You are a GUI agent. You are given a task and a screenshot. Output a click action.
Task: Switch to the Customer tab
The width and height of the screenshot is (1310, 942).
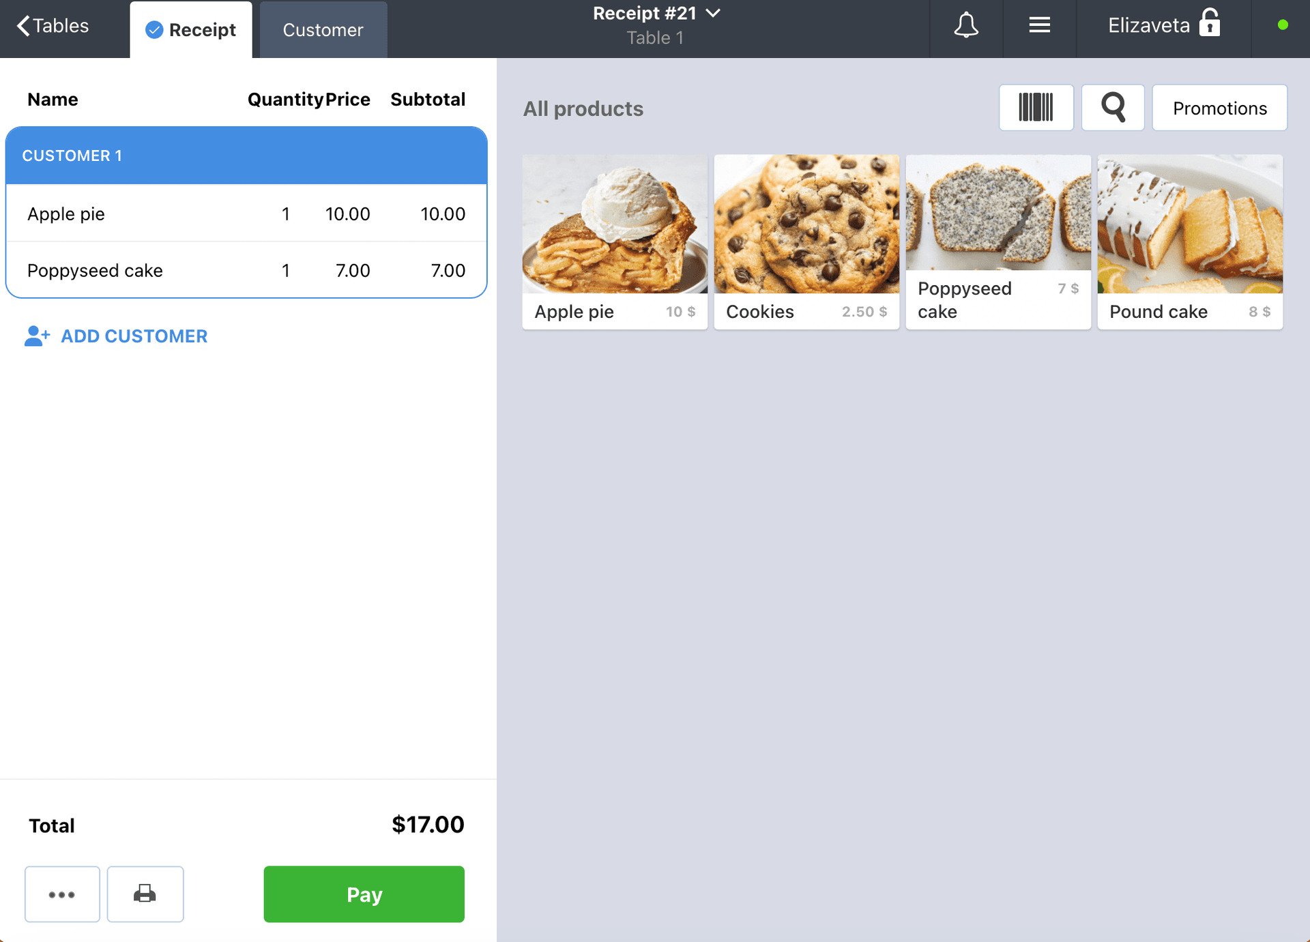323,30
